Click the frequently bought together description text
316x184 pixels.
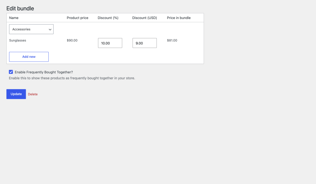(x=72, y=78)
